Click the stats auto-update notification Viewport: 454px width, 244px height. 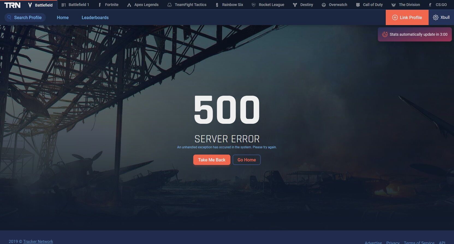point(415,34)
